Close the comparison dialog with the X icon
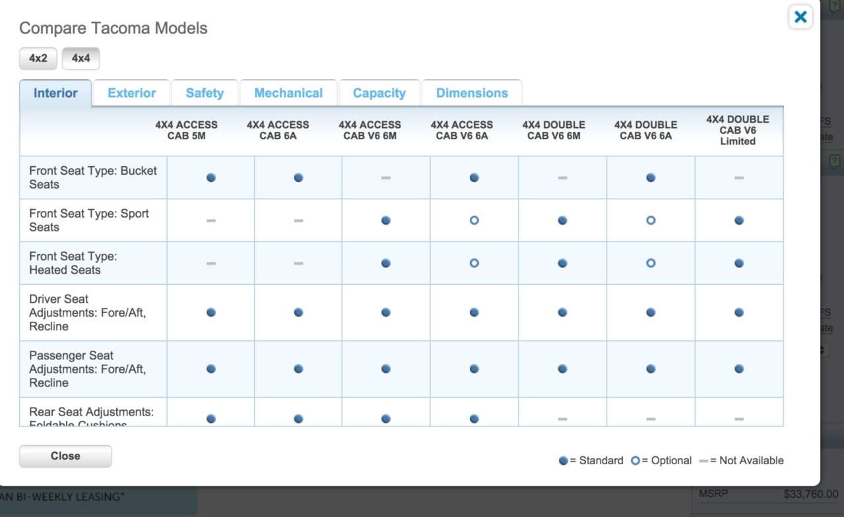Screen dimensions: 844x517 (800, 16)
